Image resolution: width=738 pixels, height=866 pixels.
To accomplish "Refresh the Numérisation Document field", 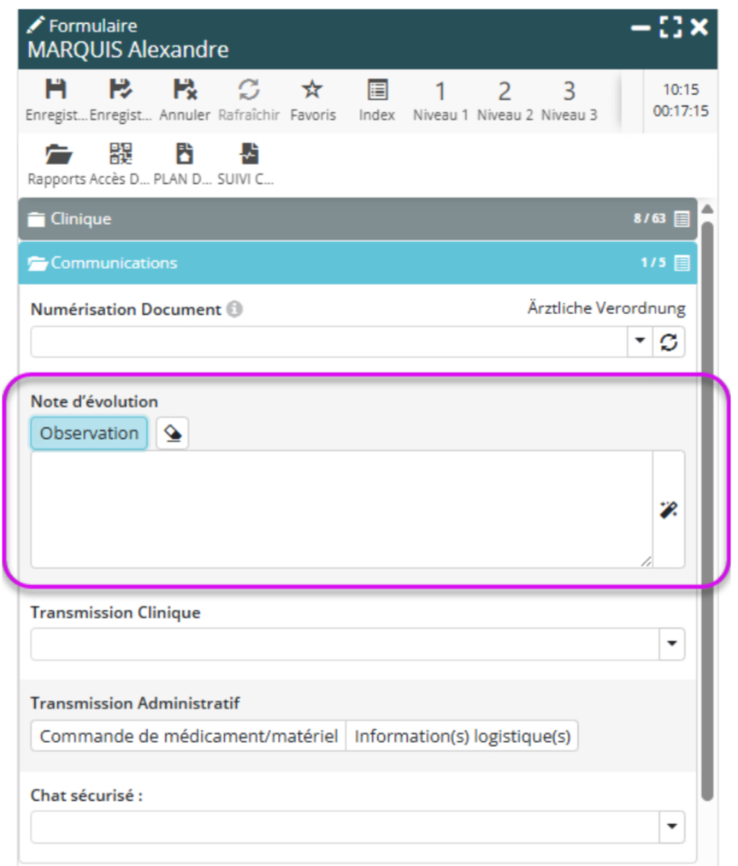I will coord(670,342).
